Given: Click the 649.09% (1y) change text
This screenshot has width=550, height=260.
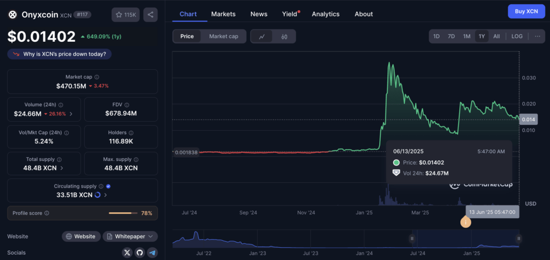Looking at the screenshot, I should click(x=104, y=36).
